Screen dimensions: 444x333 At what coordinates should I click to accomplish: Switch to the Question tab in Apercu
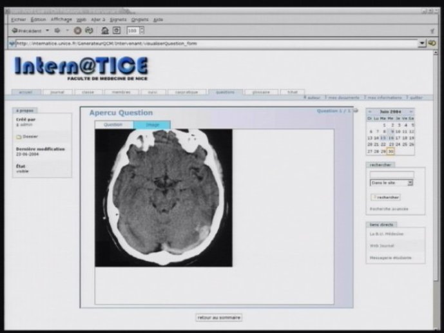(113, 125)
